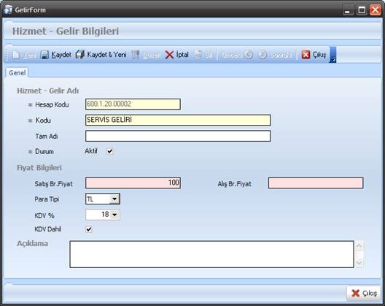Click the red İptal cancel icon

[169, 55]
